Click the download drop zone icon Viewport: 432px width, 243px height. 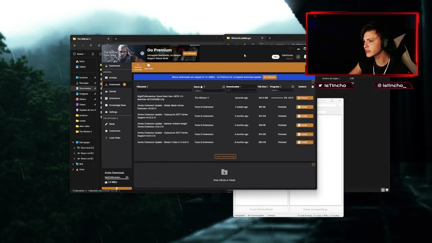tap(224, 172)
